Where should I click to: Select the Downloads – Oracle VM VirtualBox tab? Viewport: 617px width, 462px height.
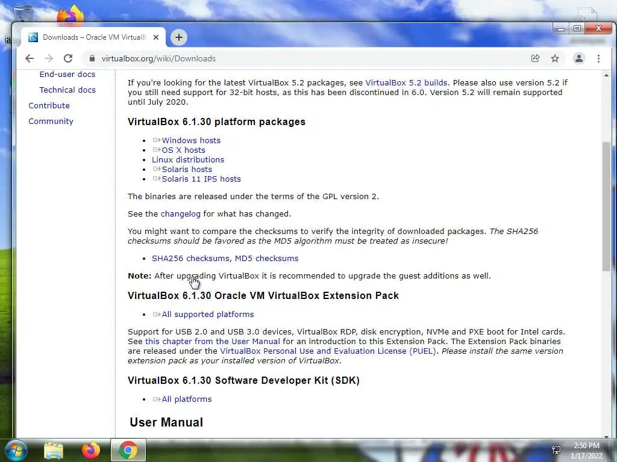click(x=93, y=37)
